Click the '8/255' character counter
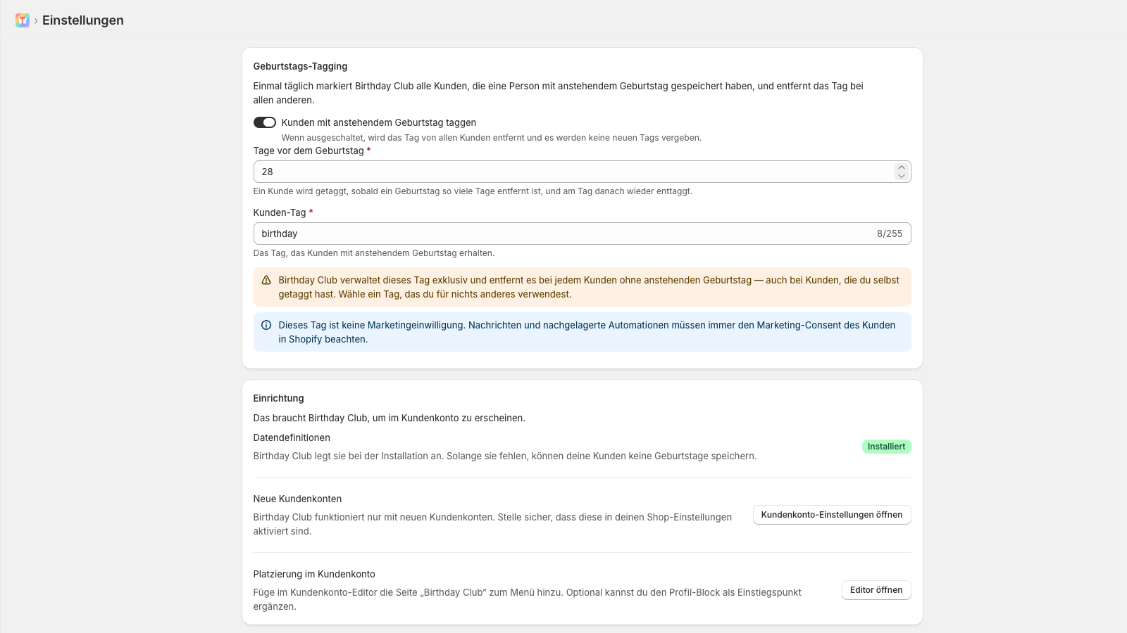The image size is (1127, 633). (x=890, y=234)
